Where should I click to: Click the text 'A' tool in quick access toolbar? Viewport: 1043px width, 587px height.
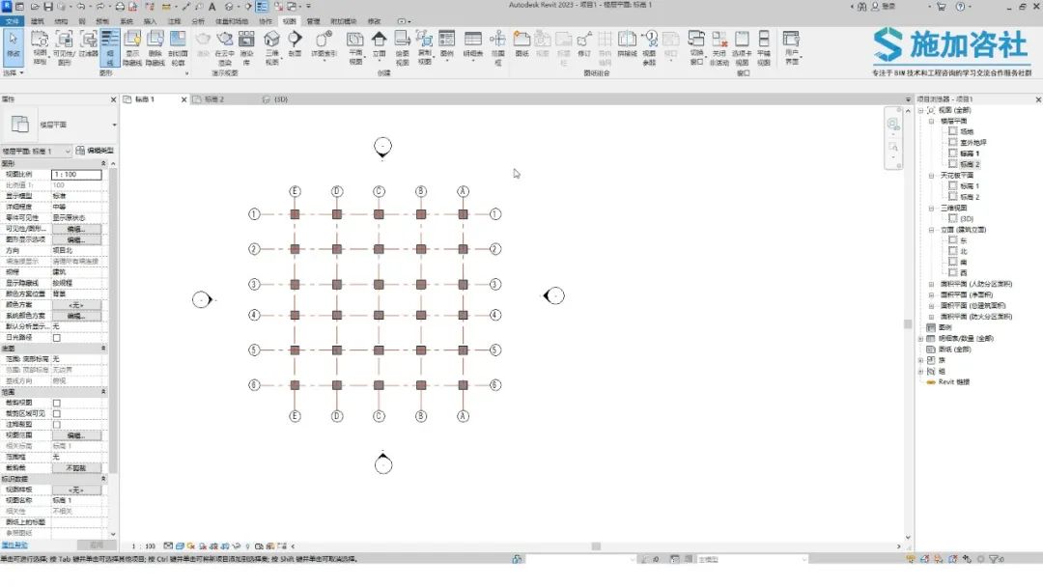212,7
